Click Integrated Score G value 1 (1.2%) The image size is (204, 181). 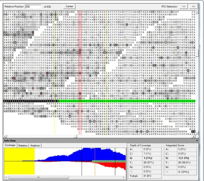[x=184, y=158]
